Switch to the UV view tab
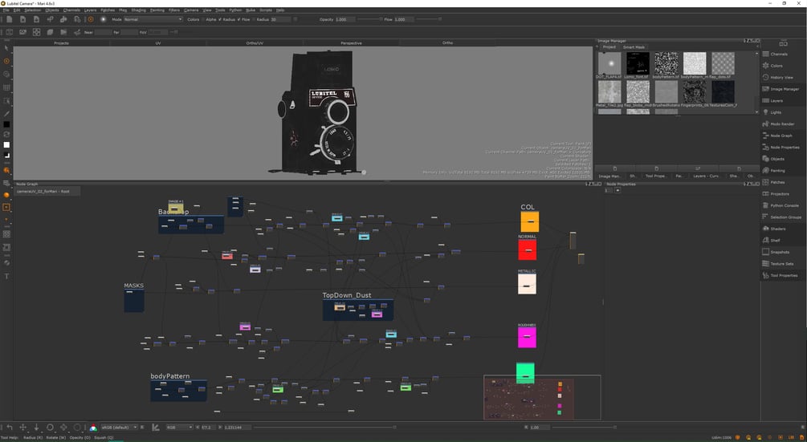This screenshot has height=442, width=807. point(158,43)
